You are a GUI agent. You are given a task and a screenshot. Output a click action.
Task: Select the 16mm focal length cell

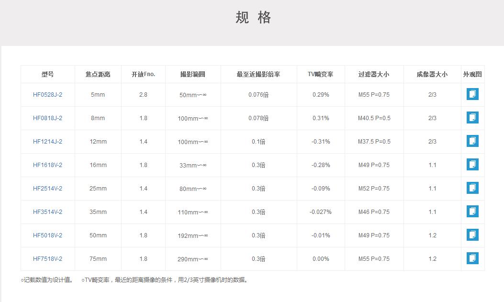98,165
